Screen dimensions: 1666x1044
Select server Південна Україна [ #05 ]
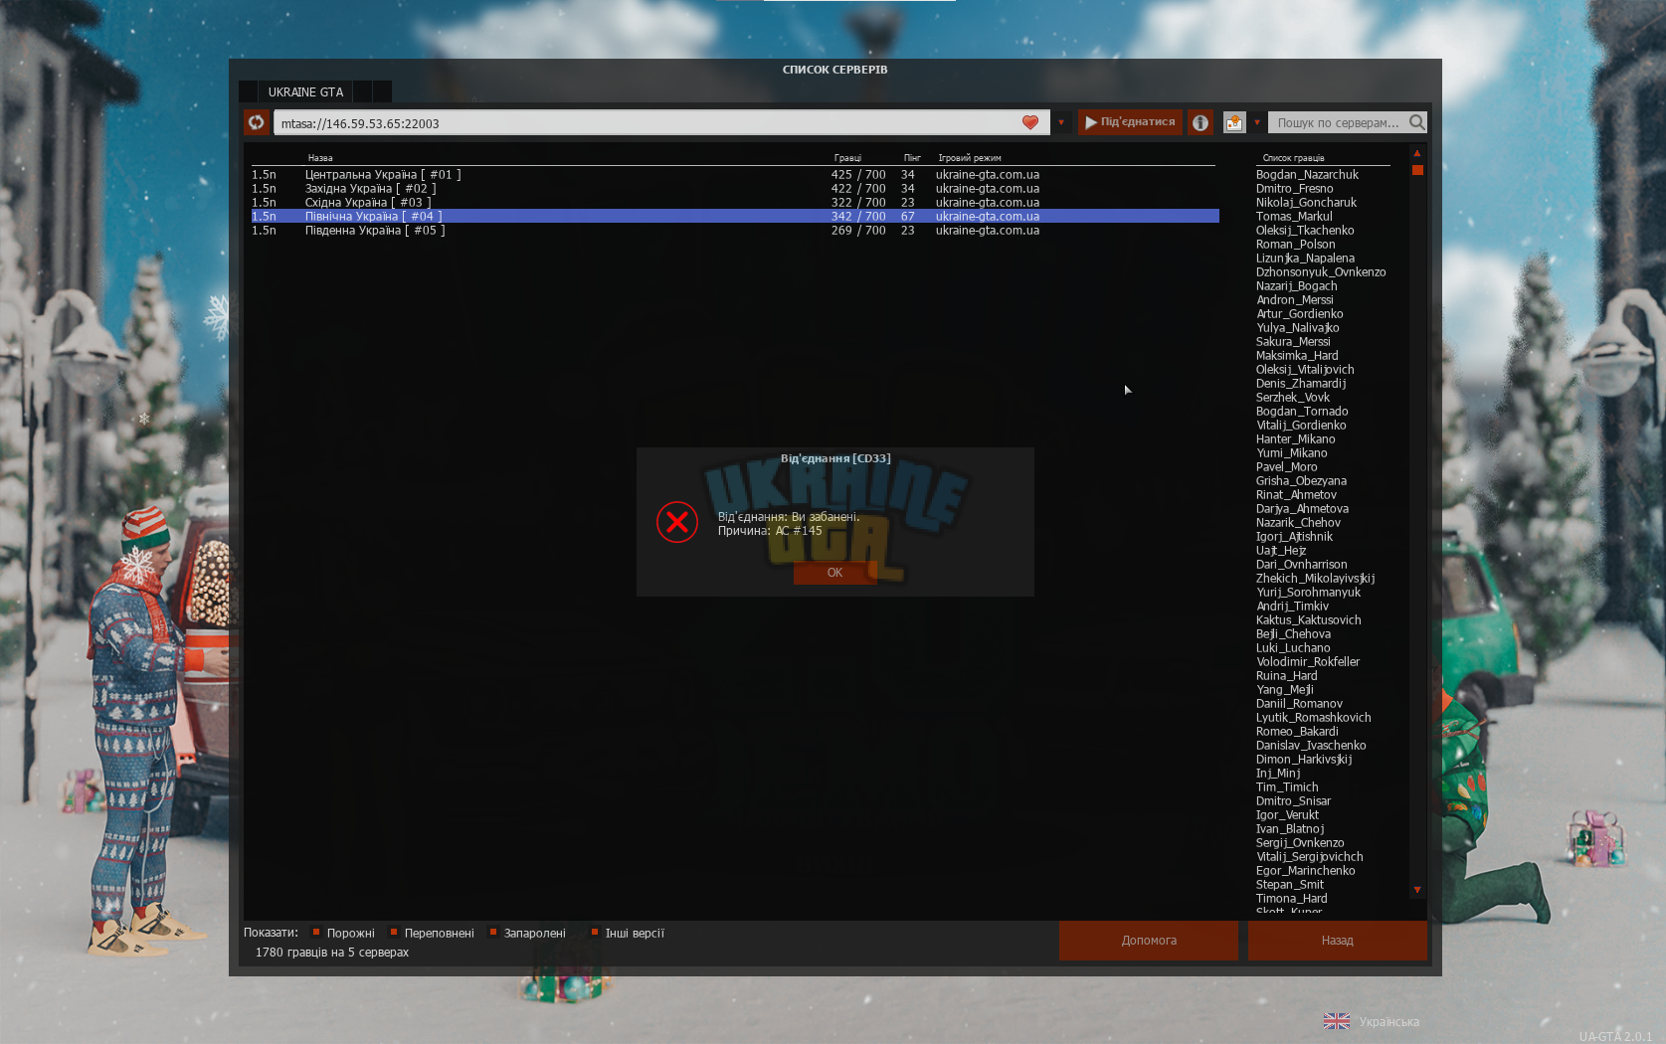click(735, 231)
